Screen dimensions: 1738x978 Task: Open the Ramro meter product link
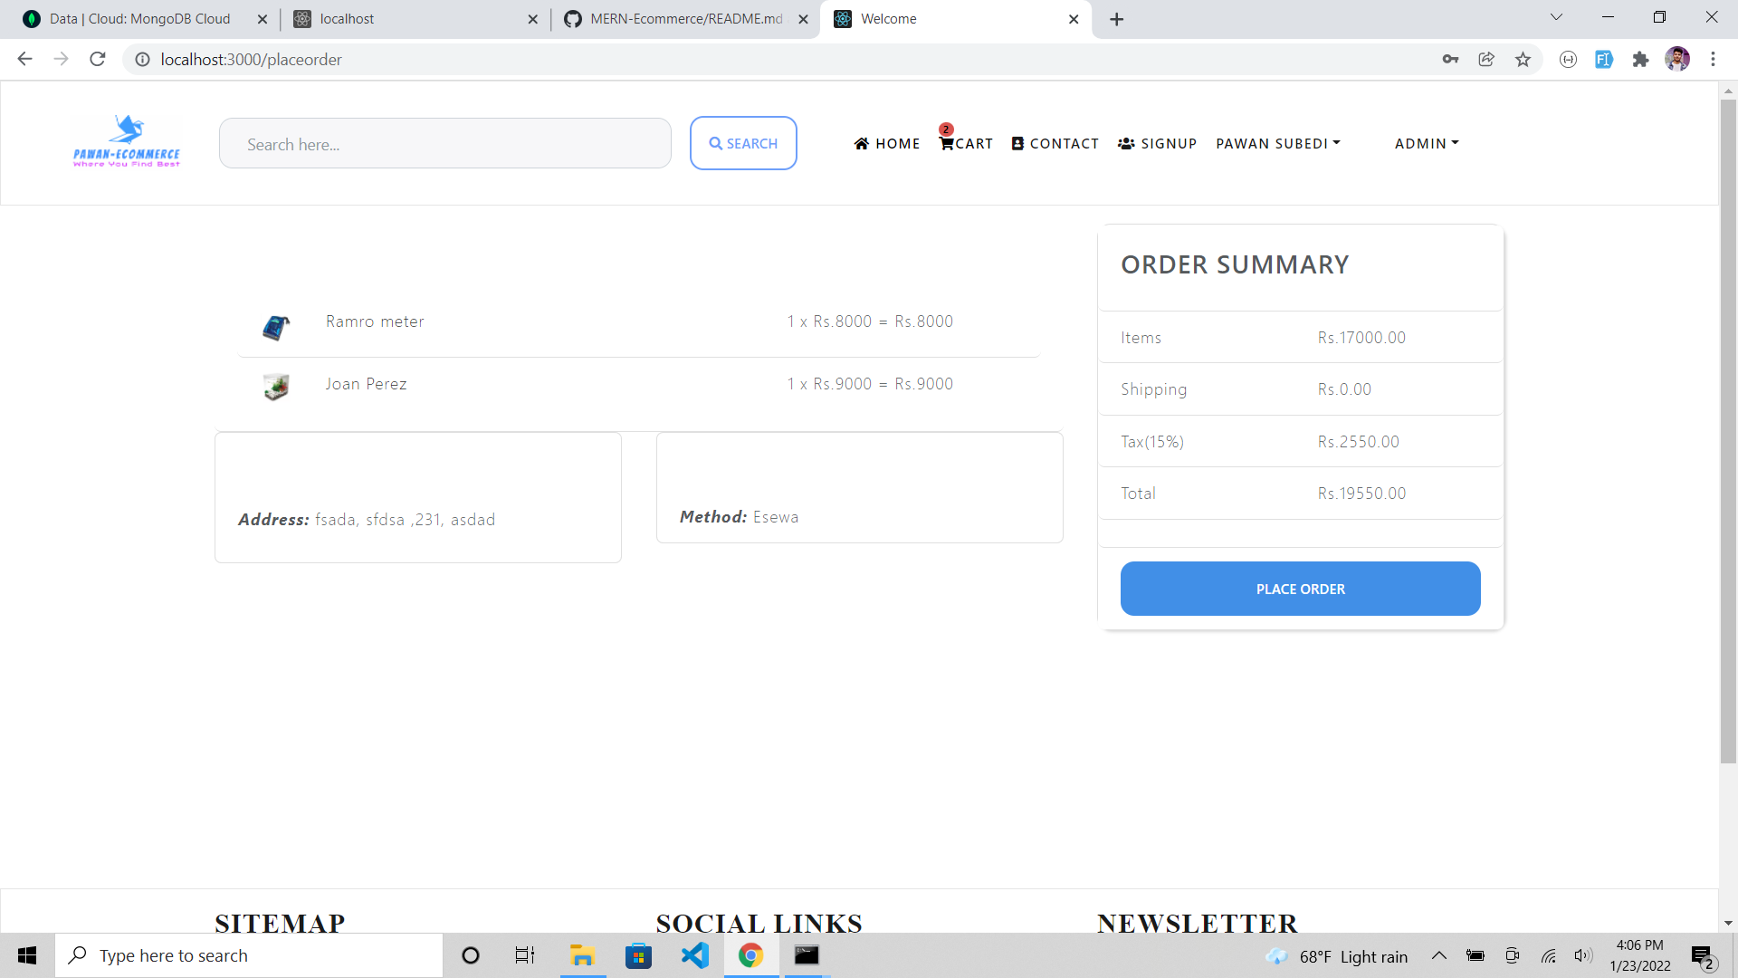374,321
